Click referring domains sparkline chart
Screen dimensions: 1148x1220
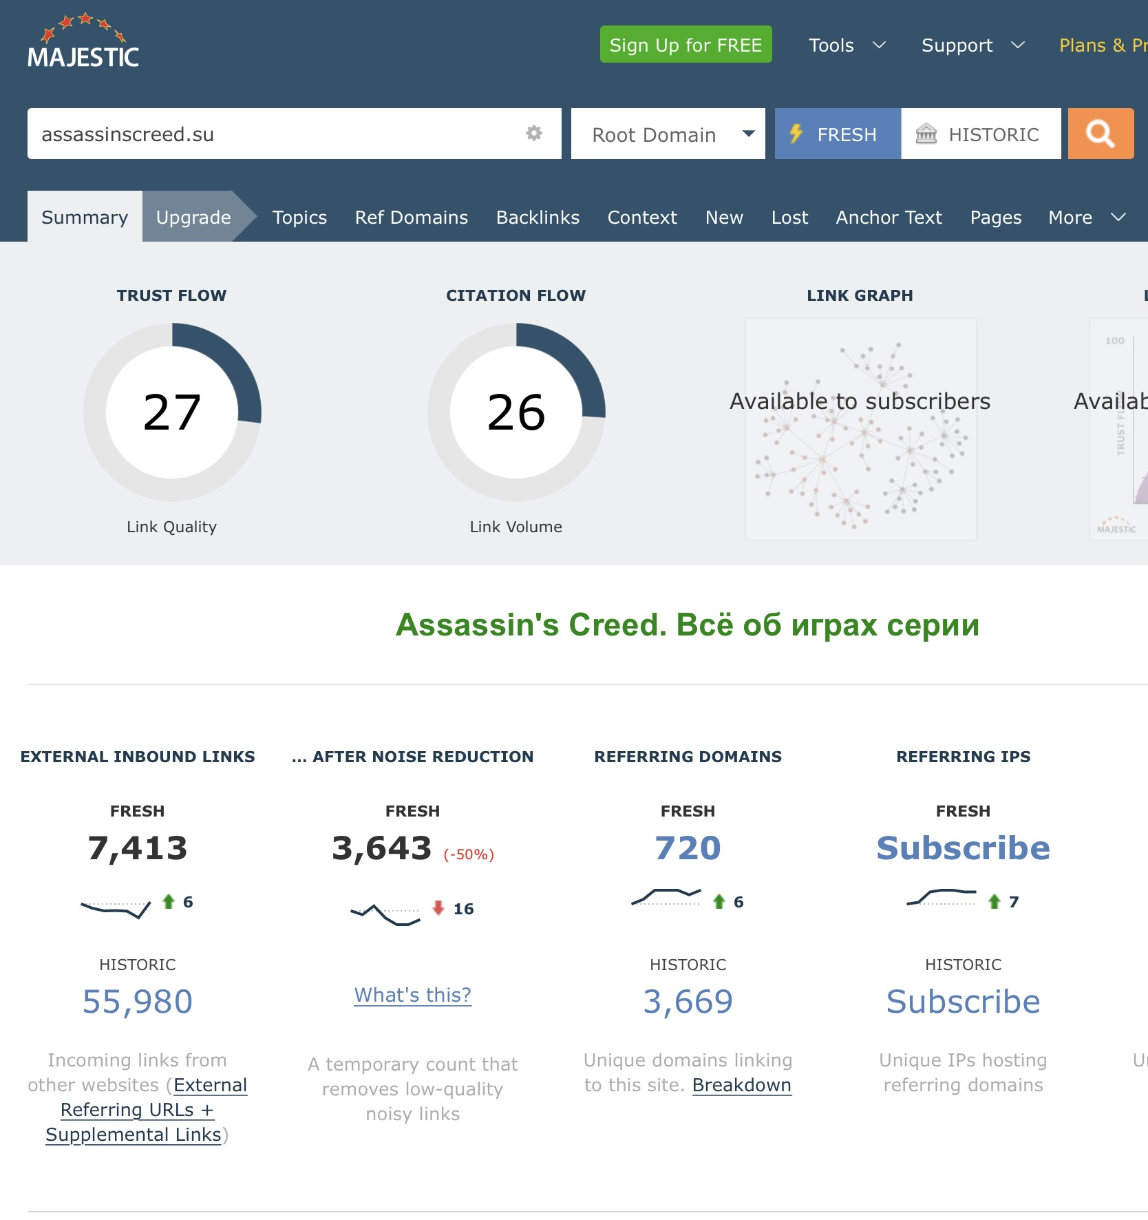coord(666,896)
